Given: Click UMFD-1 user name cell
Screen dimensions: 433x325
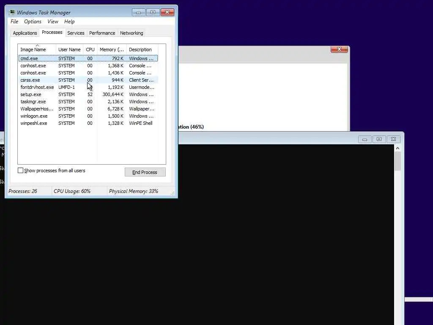Looking at the screenshot, I should click(66, 87).
